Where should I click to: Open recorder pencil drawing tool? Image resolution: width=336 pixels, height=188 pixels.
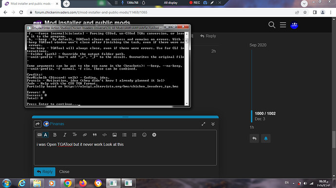212,3
